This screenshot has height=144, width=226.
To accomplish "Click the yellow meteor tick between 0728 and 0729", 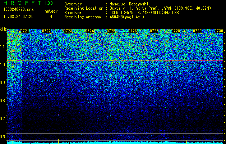I will click(186, 142).
